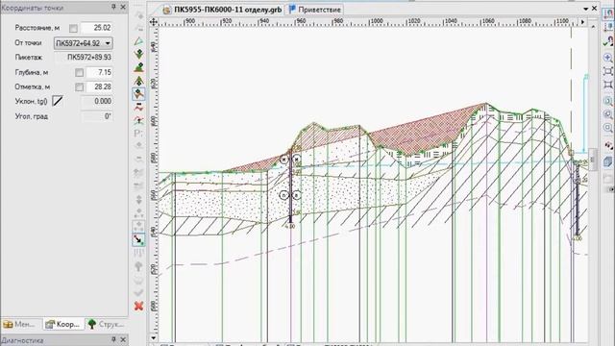Viewport: 615px width, 346px height.
Task: Select the green hill surface tool
Action: (x=138, y=67)
